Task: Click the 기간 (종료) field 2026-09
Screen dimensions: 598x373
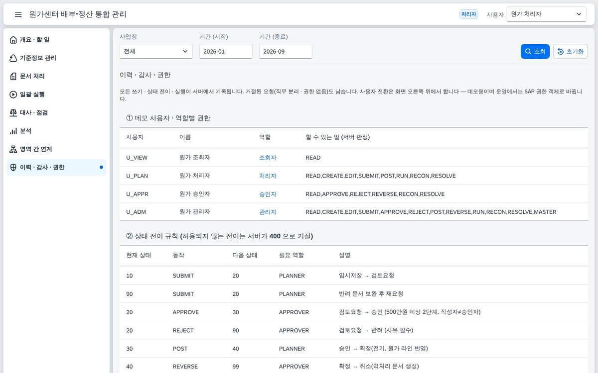Action: [x=286, y=51]
